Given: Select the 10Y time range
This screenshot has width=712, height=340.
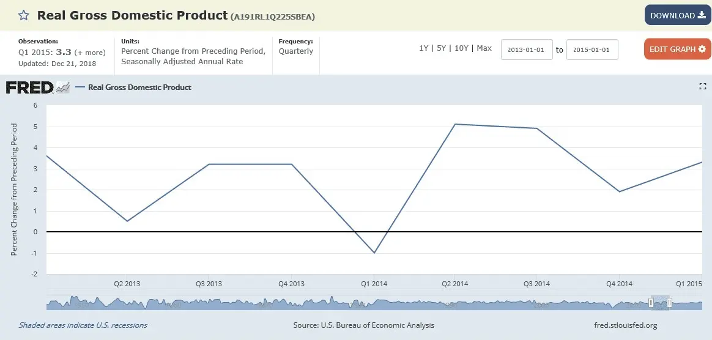Looking at the screenshot, I should tap(461, 48).
